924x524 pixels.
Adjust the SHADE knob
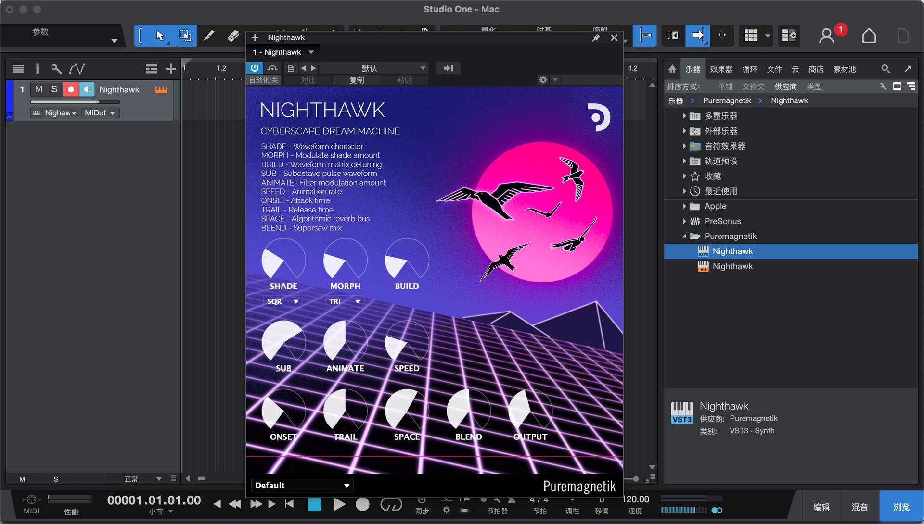[x=283, y=260]
